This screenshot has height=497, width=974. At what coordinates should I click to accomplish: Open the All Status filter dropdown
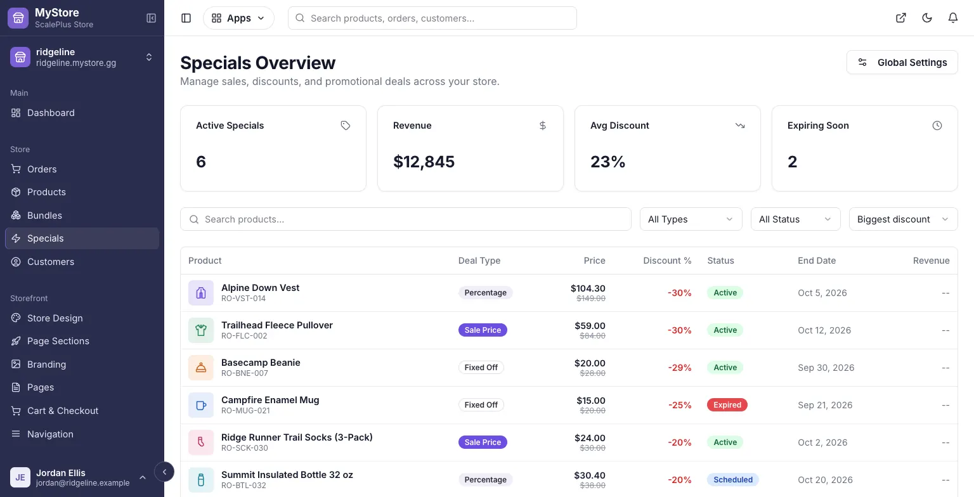(x=795, y=219)
